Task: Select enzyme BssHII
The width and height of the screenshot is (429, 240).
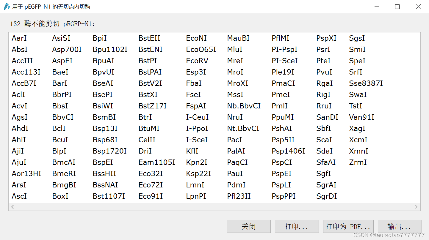Action: tap(104, 174)
